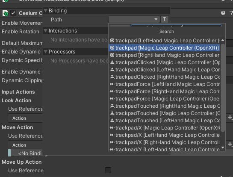Open the Cesium component preset settings icon
Viewport: 233px width, 177px height.
(231, 13)
